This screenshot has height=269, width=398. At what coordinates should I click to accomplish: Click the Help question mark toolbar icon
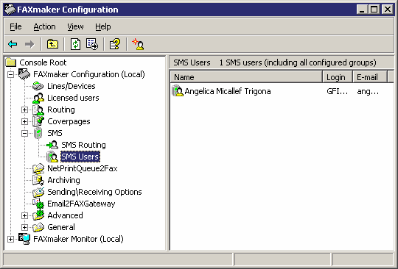pos(115,44)
